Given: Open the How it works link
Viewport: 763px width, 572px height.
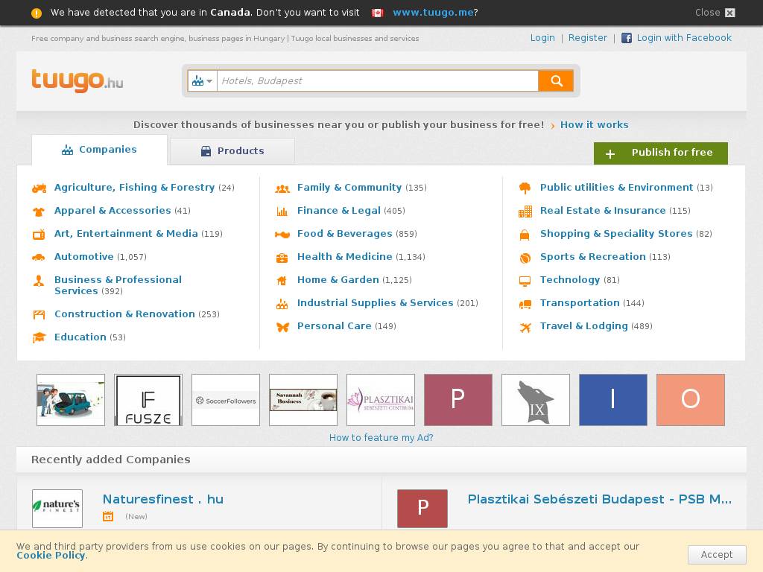Looking at the screenshot, I should coord(594,125).
